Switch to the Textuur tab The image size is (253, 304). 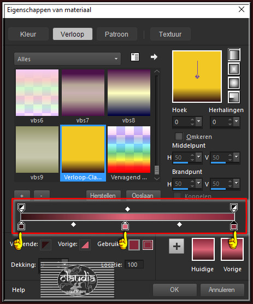(170, 34)
